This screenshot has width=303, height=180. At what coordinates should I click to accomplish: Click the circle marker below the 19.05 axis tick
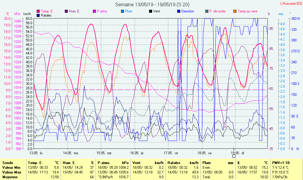pyautogui.click(x=234, y=156)
